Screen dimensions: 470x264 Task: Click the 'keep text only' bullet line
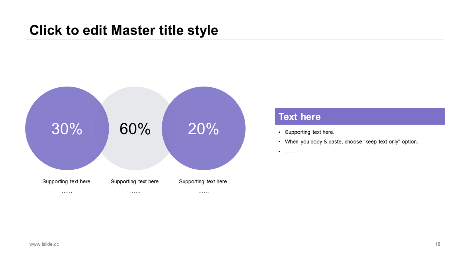[351, 142]
